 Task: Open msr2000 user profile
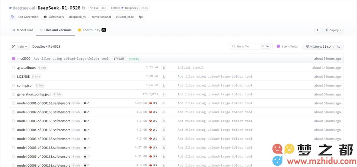[24, 59]
